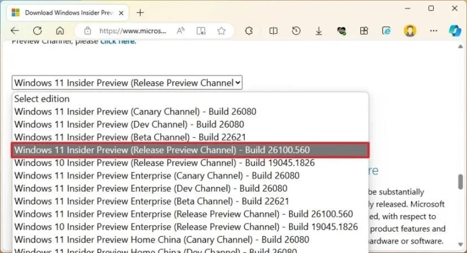Screen dimensions: 467x253
Task: Open Collections panel
Action: click(364, 31)
